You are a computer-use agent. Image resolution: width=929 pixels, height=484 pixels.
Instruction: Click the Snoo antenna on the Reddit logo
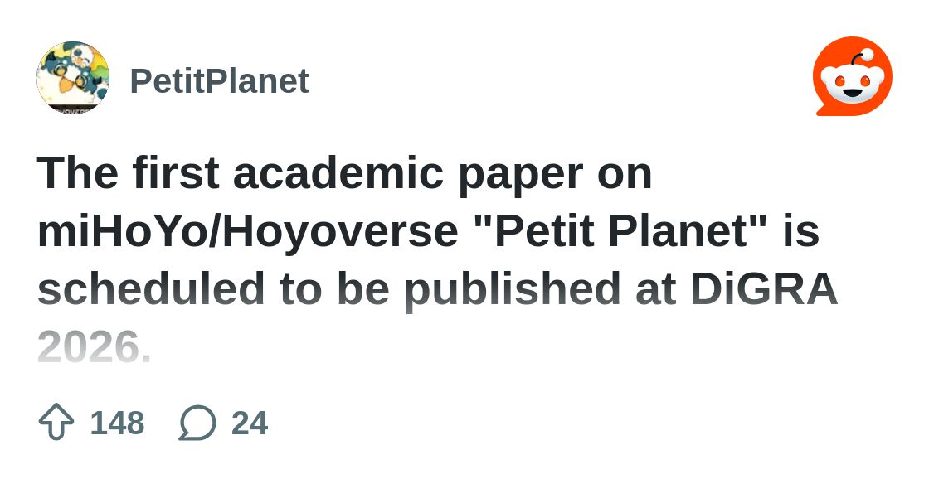[x=859, y=57]
